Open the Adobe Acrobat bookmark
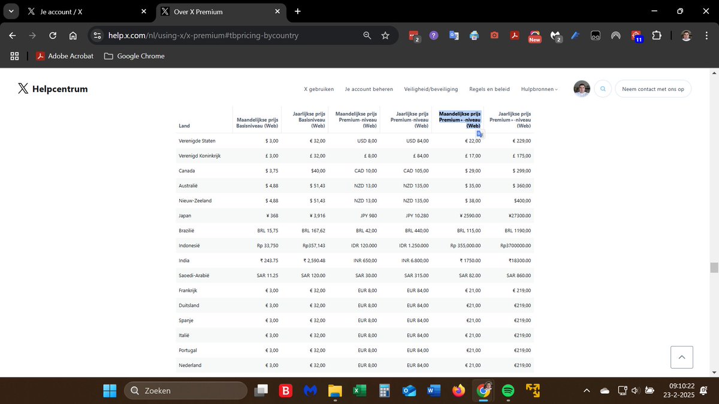This screenshot has width=719, height=404. (x=65, y=56)
